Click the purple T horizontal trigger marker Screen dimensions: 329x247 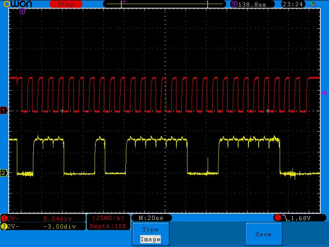coord(22,12)
